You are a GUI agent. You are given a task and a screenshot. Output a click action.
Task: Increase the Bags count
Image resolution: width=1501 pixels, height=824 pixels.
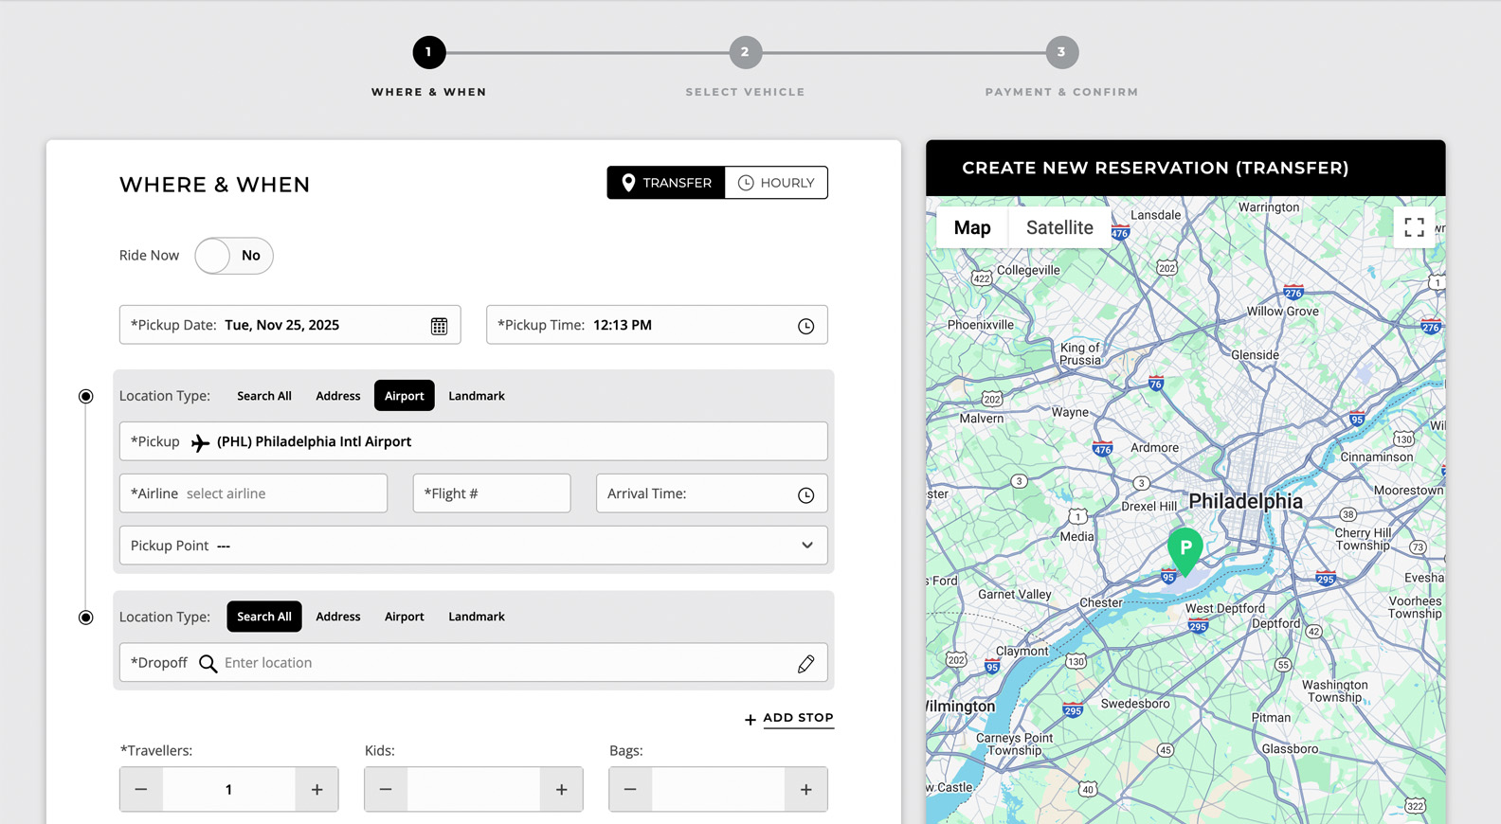805,789
